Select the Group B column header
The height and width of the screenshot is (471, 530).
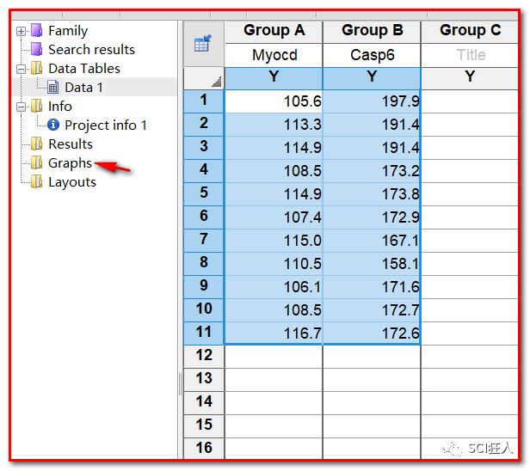[372, 31]
